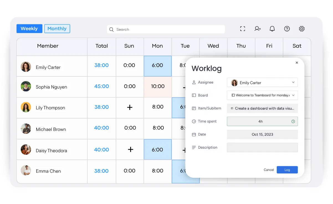Toggle fullscreen with the expand icon
The image size is (333, 204).
click(243, 29)
